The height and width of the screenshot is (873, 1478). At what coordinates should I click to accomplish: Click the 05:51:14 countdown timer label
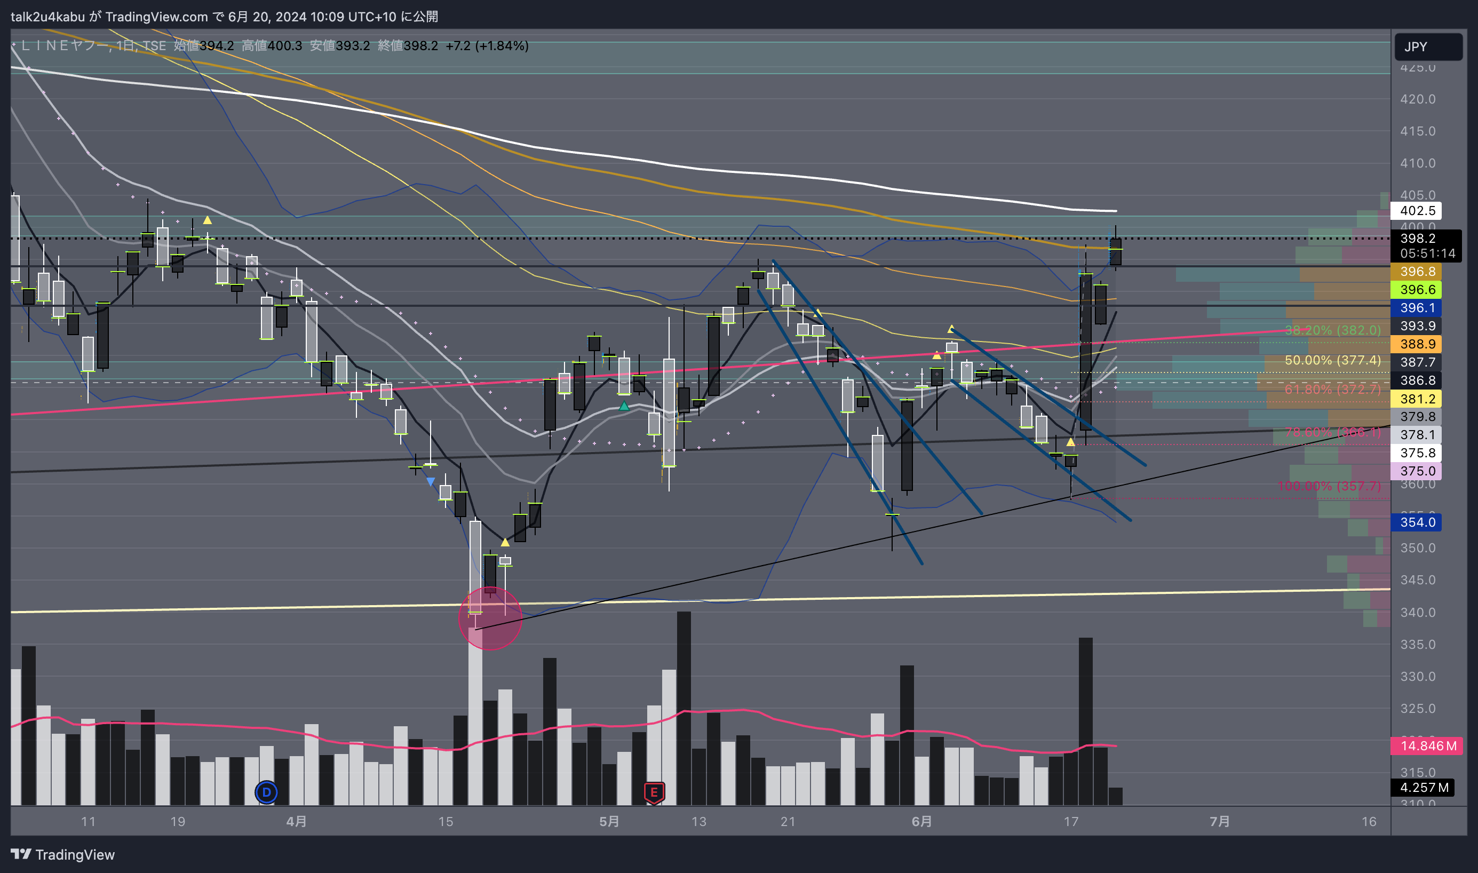1427,253
